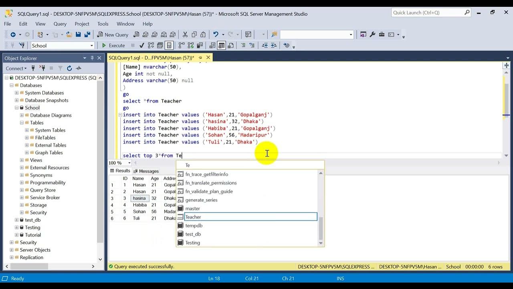Open the Database Engine Query icon
The width and height of the screenshot is (513, 289).
[x=137, y=35]
